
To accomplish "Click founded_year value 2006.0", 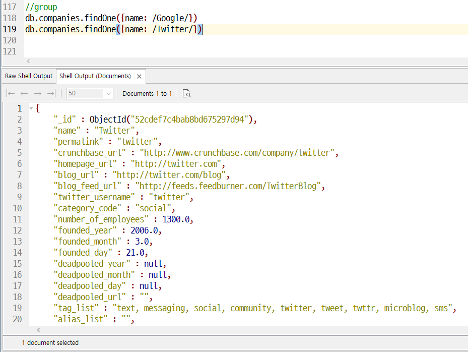I will tap(144, 230).
